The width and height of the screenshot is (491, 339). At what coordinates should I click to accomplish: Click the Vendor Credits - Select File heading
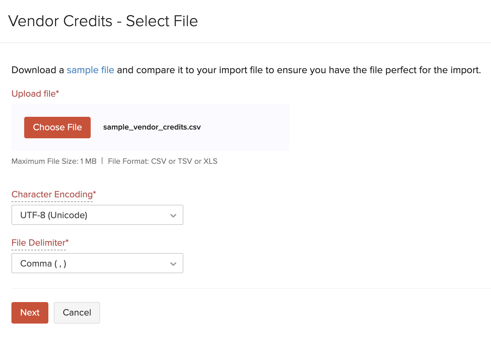(x=104, y=21)
